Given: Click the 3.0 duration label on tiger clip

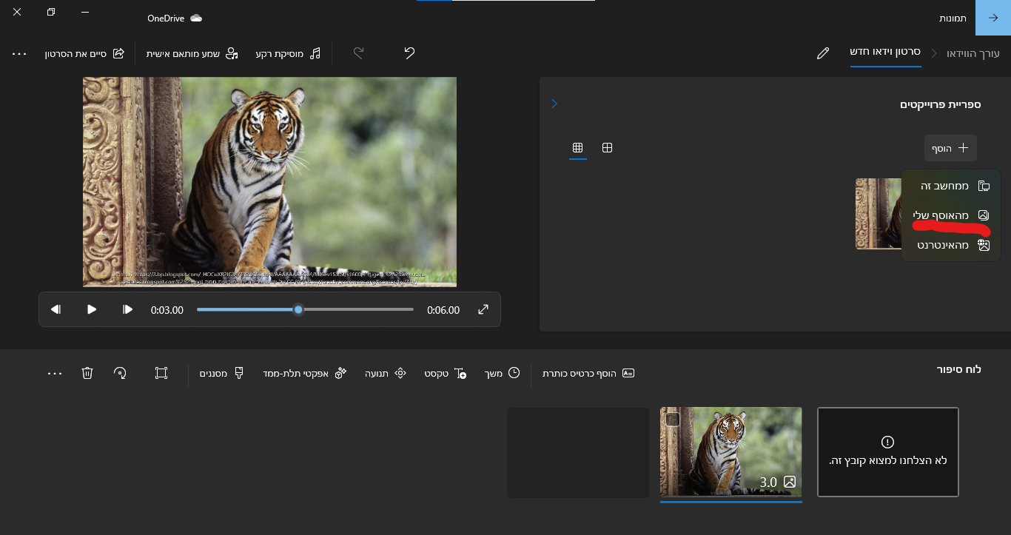Looking at the screenshot, I should pos(768,482).
